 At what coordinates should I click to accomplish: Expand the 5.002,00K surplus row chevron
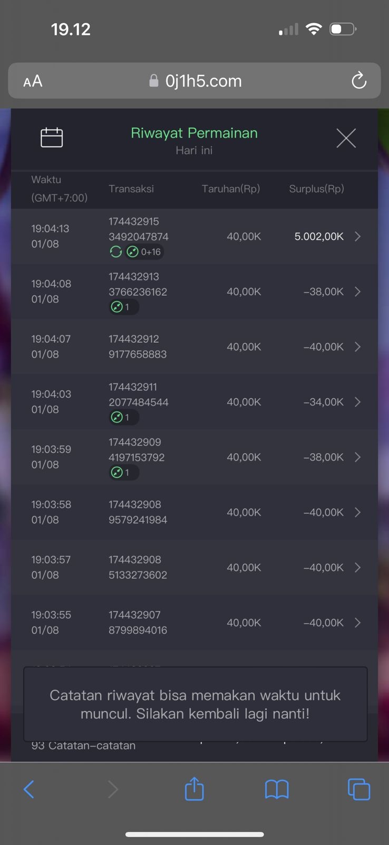(358, 237)
